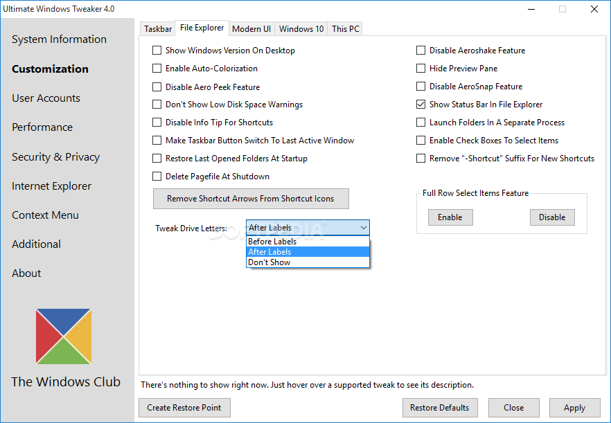Tick Delete Pagefile At Shutdown

[157, 177]
